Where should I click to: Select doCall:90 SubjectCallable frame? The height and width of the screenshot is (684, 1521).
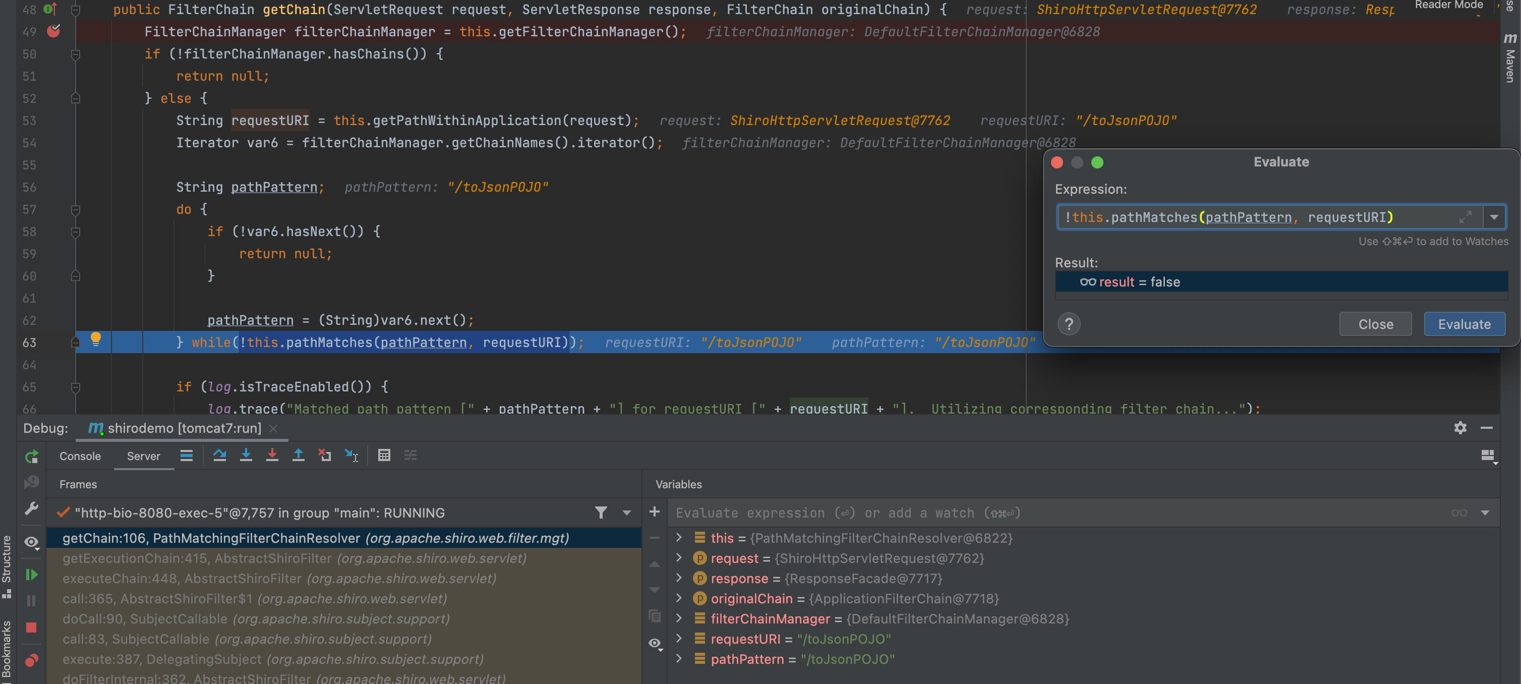coord(344,618)
